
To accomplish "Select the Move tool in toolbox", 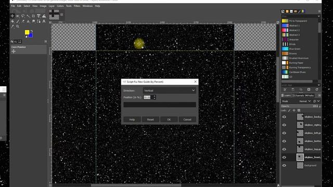I will [12, 16].
